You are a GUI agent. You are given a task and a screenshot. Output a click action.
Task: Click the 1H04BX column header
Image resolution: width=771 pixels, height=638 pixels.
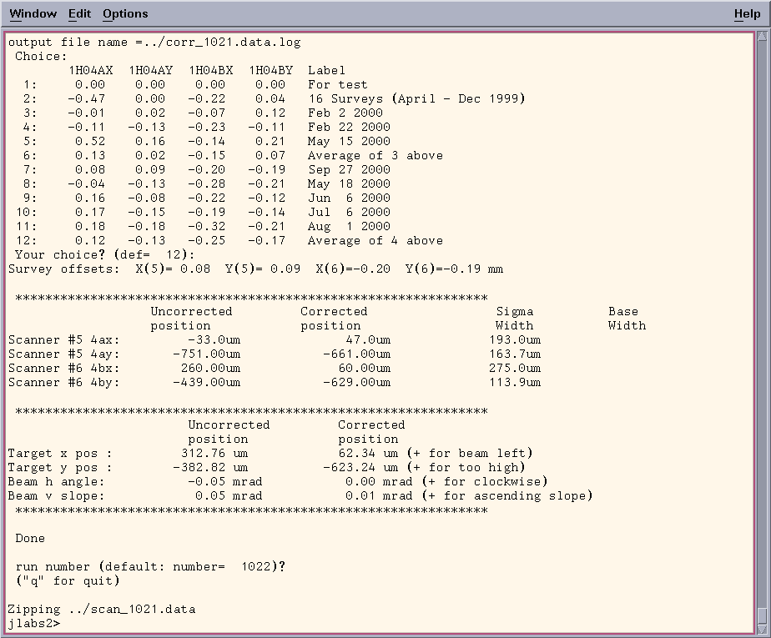[210, 71]
